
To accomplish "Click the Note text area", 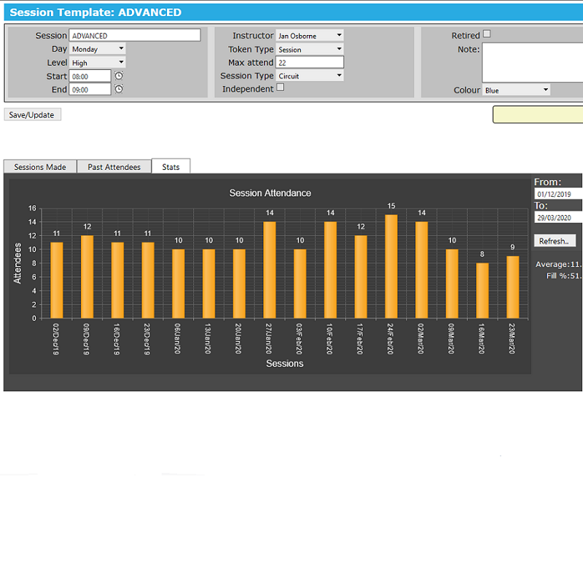I will 532,63.
